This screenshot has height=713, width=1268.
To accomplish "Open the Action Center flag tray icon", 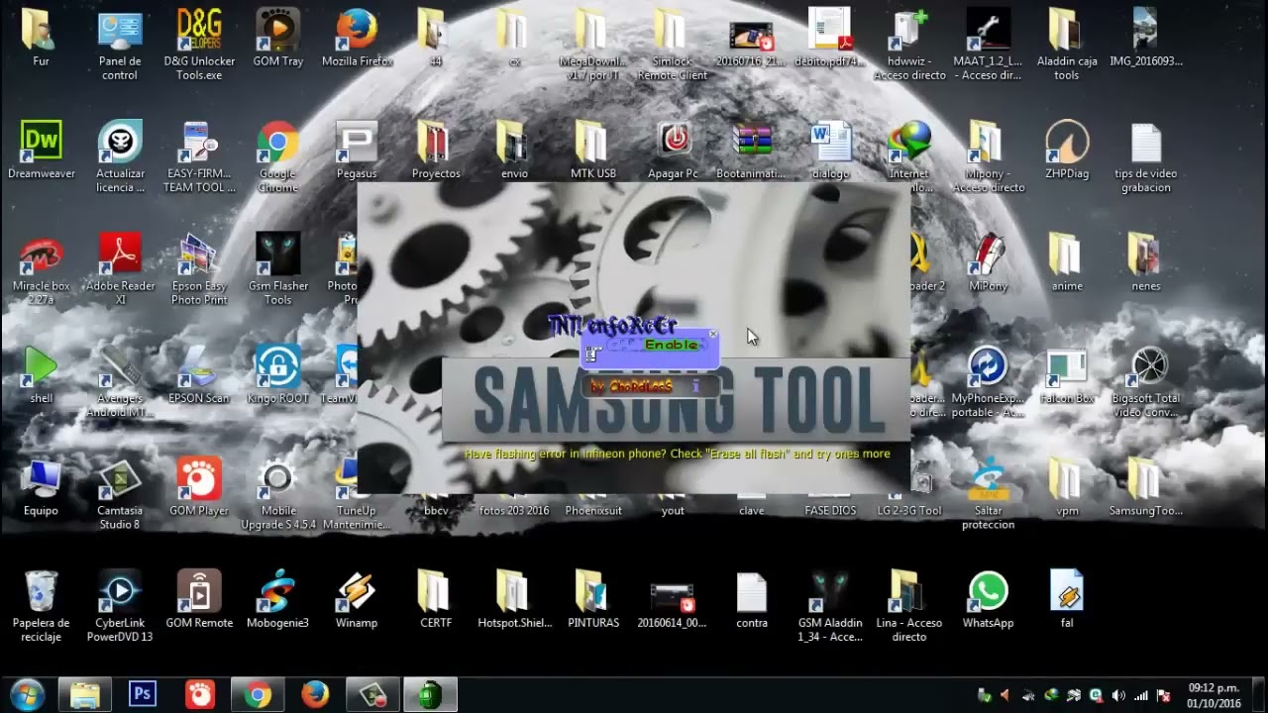I will coord(1164,695).
